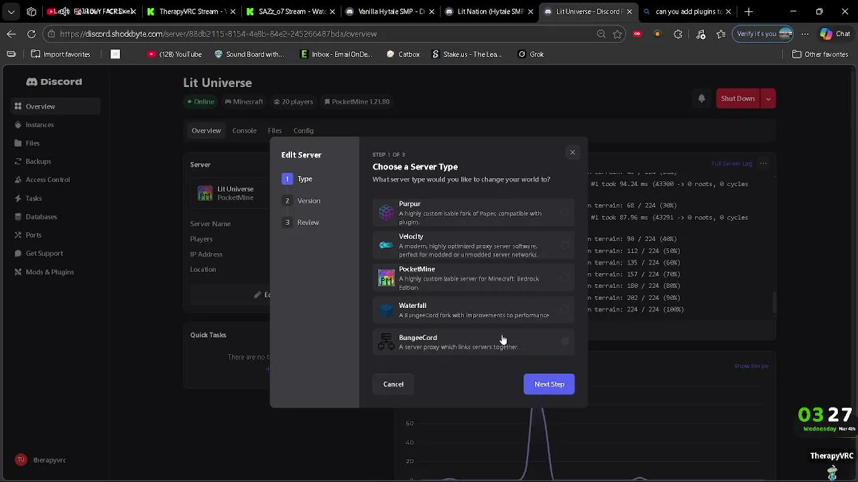Open the Tasks sidebar item

point(34,198)
